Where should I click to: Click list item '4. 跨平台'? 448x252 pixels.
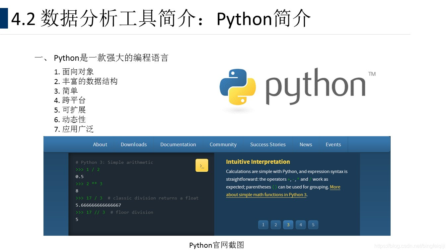70,100
